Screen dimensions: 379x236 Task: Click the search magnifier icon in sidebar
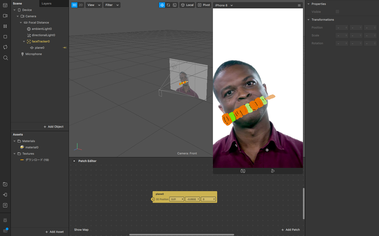point(5,58)
